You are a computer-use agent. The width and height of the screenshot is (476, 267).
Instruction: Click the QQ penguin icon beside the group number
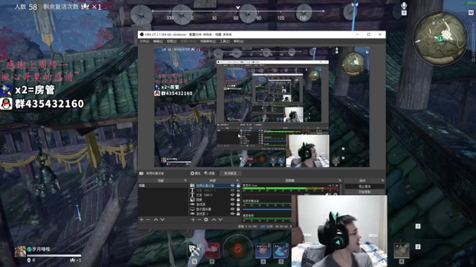[6, 104]
